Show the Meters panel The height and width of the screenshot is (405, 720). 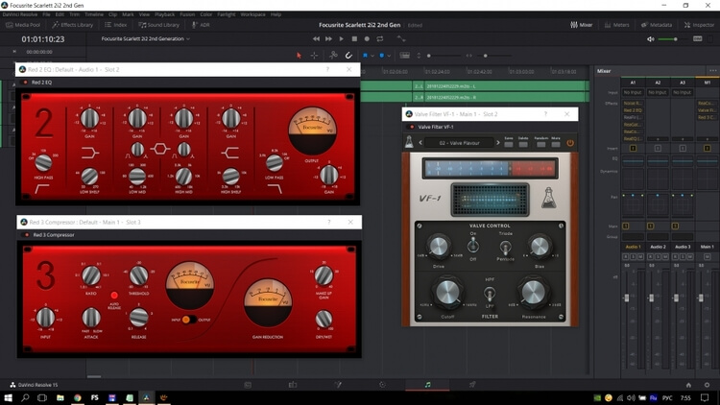(x=616, y=25)
